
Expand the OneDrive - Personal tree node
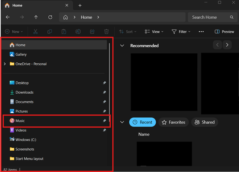point(5,64)
